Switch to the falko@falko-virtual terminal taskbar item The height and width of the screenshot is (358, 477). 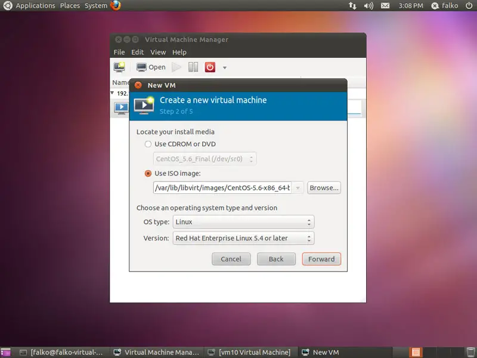pyautogui.click(x=63, y=352)
